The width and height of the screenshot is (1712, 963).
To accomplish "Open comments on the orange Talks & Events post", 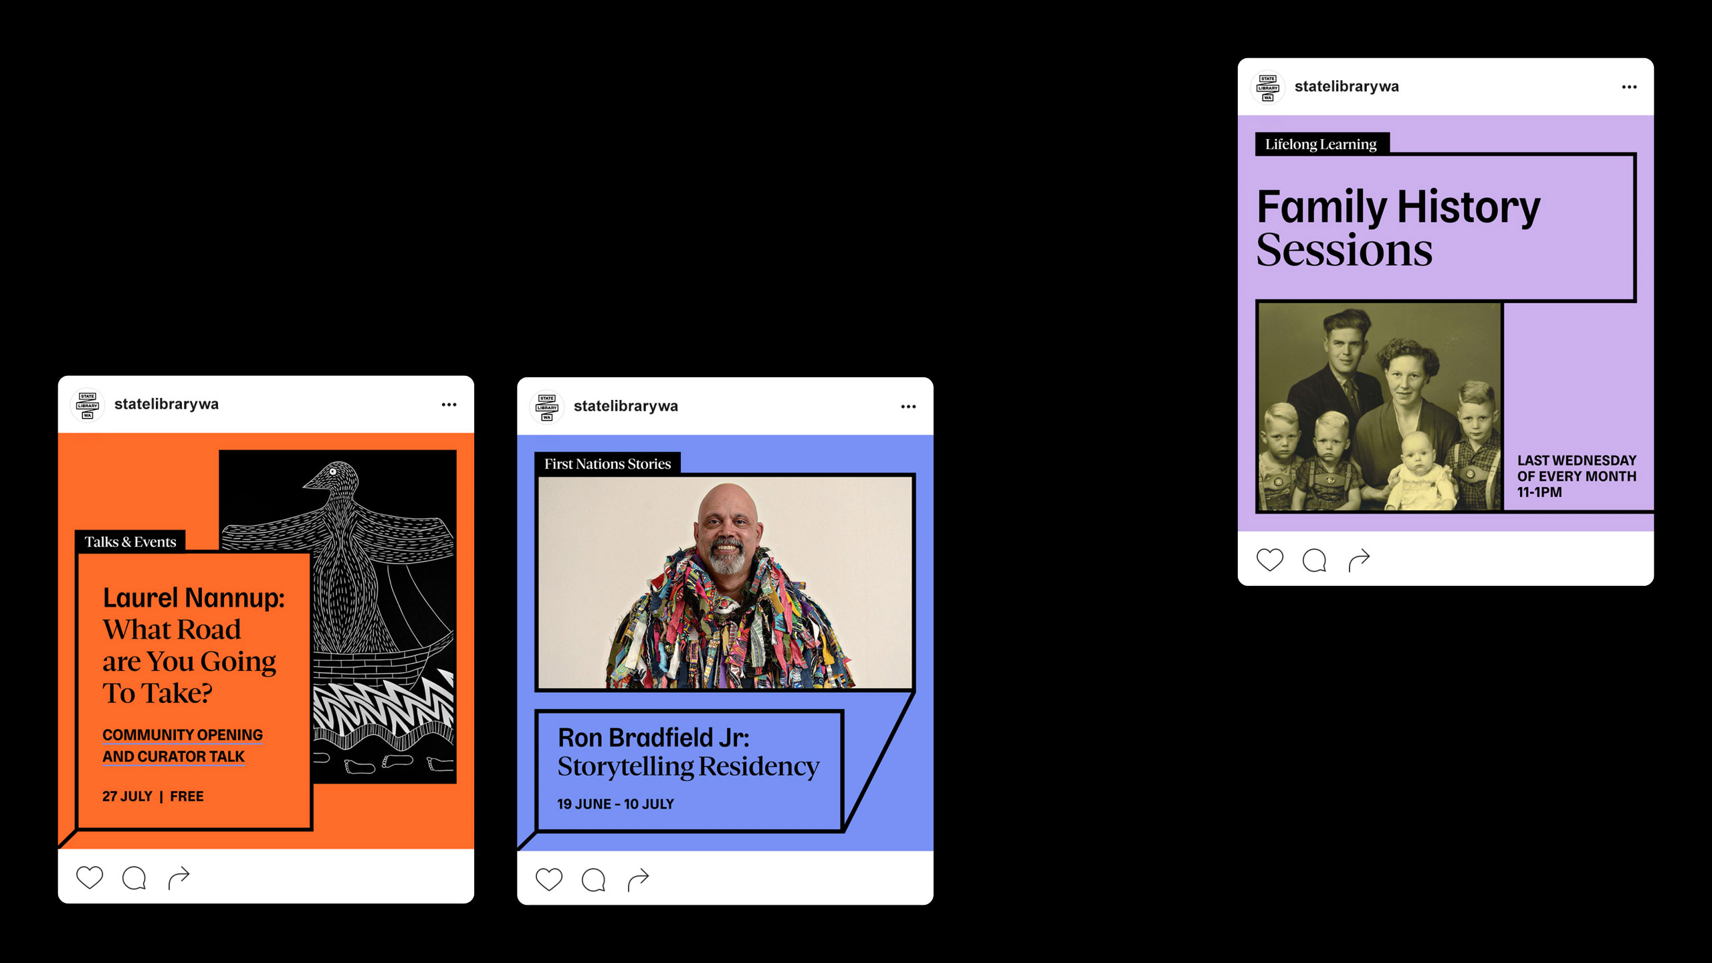I will click(134, 877).
